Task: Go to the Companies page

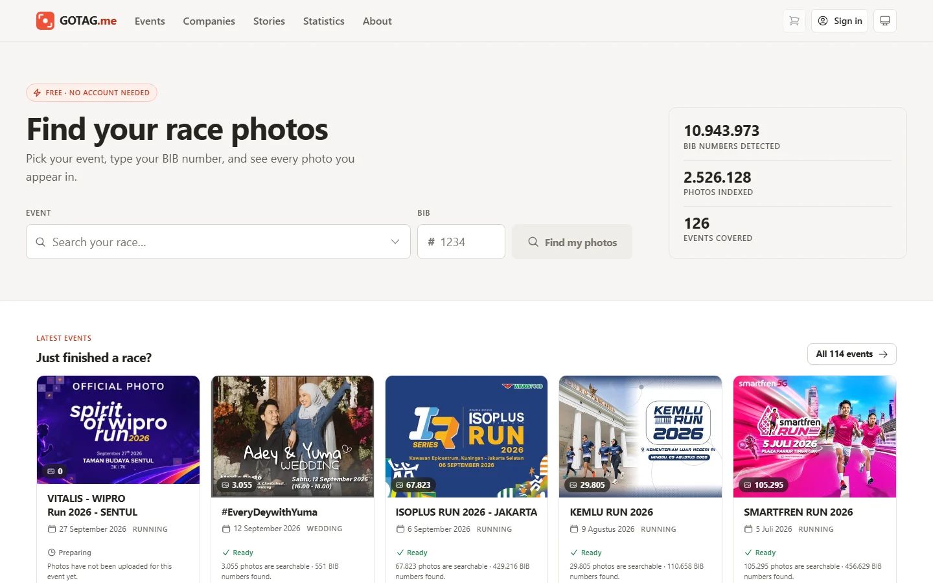Action: (209, 21)
